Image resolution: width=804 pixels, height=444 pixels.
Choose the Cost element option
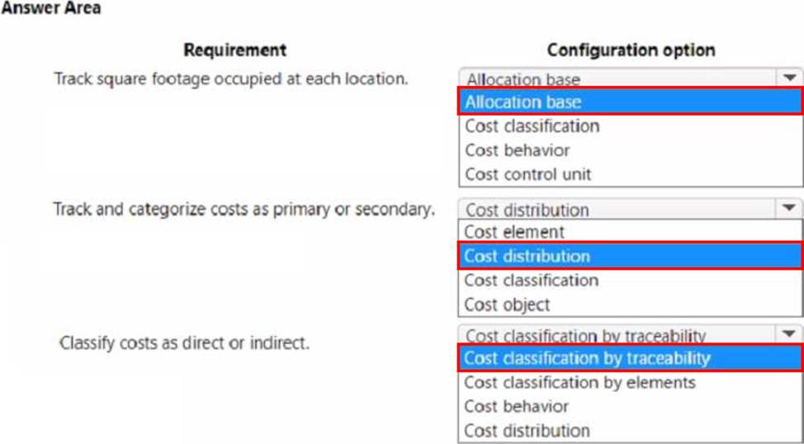[514, 232]
